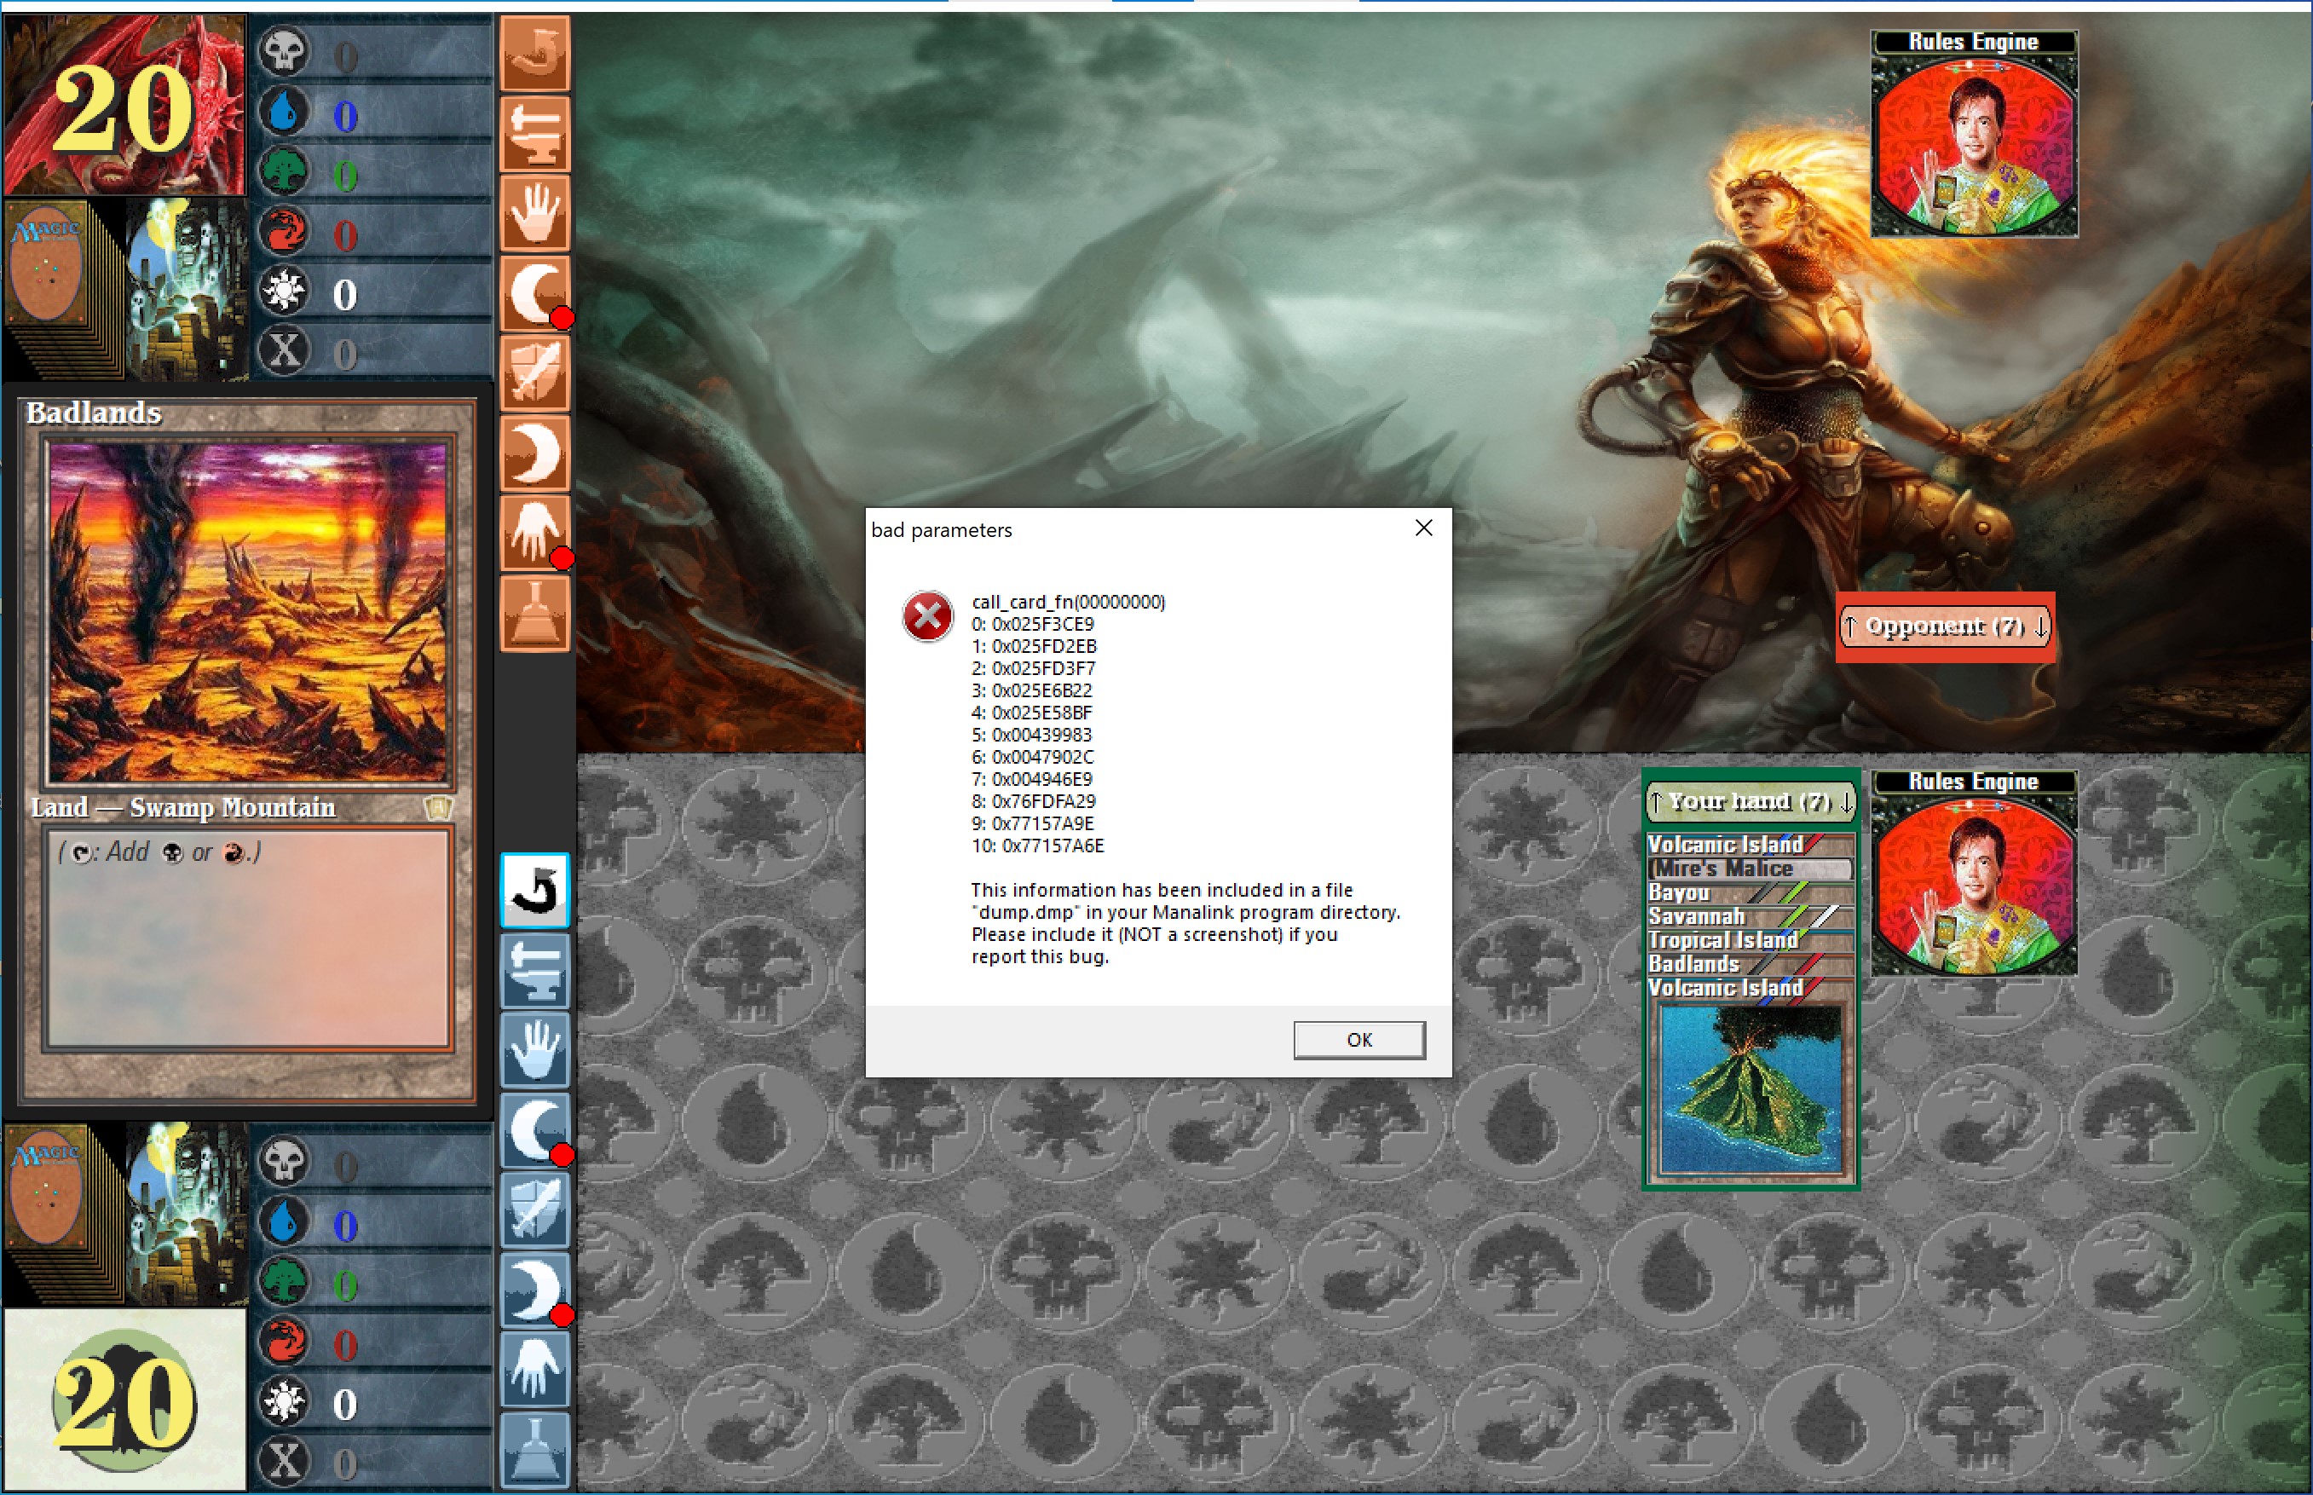
Task: Click OK in bad parameters dialog
Action: point(1358,1040)
